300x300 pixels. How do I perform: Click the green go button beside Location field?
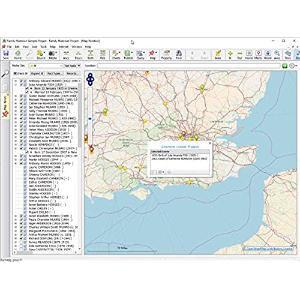click(x=284, y=65)
